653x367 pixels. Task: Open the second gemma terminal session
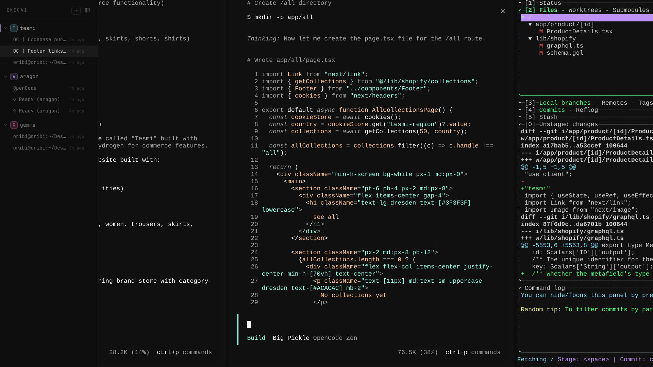(49, 148)
